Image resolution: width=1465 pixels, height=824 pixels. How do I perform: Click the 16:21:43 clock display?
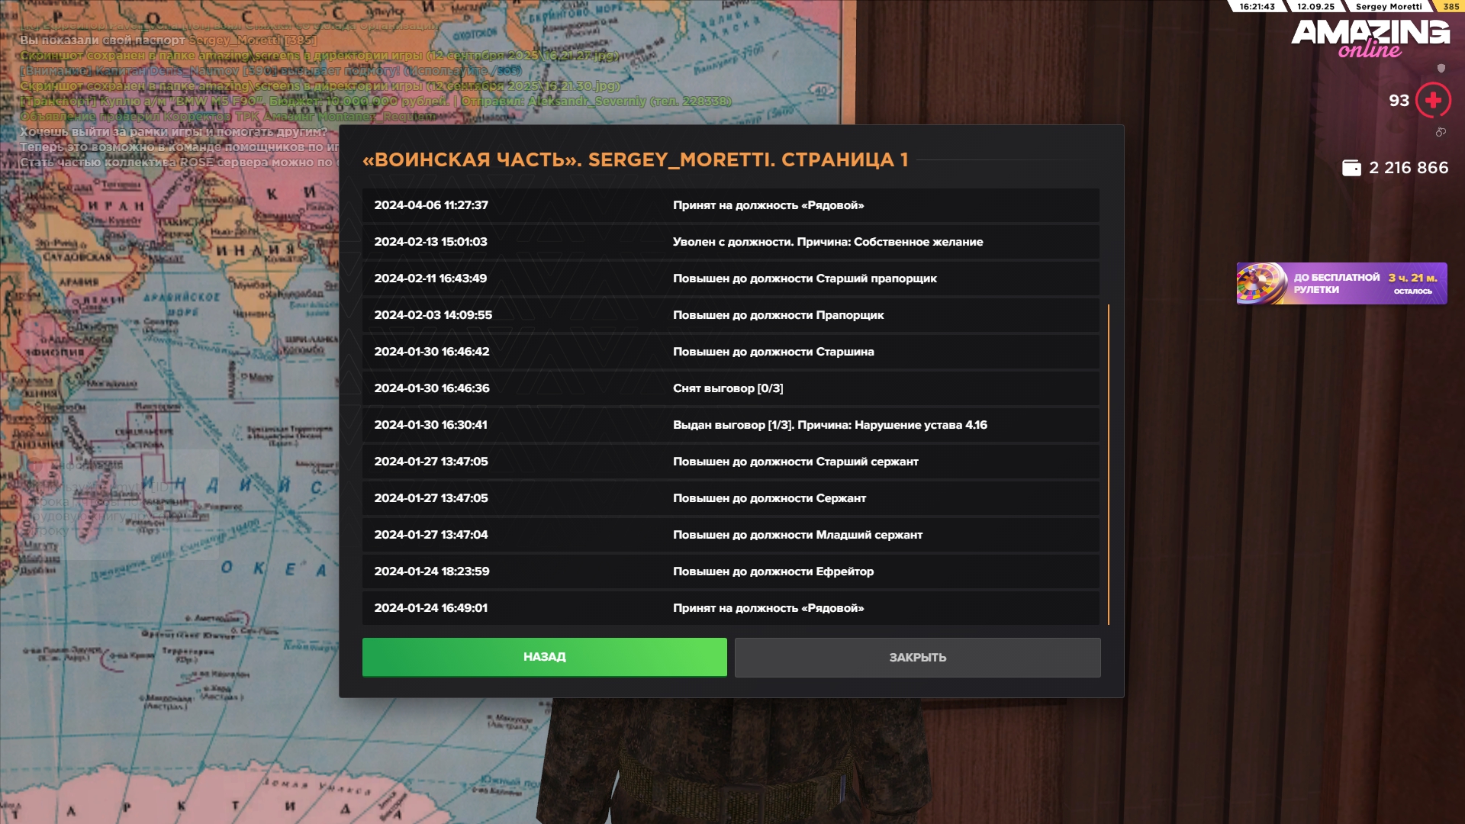click(x=1257, y=6)
